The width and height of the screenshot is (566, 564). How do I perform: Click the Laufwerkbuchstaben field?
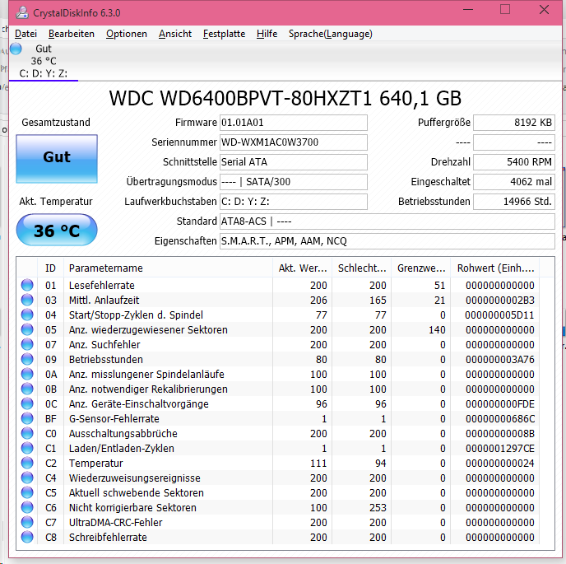coord(294,202)
